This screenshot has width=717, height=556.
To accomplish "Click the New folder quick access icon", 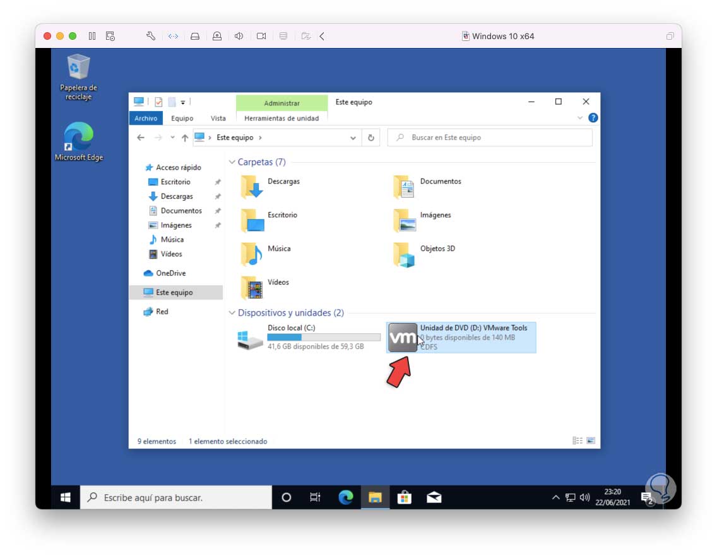I will coord(172,102).
